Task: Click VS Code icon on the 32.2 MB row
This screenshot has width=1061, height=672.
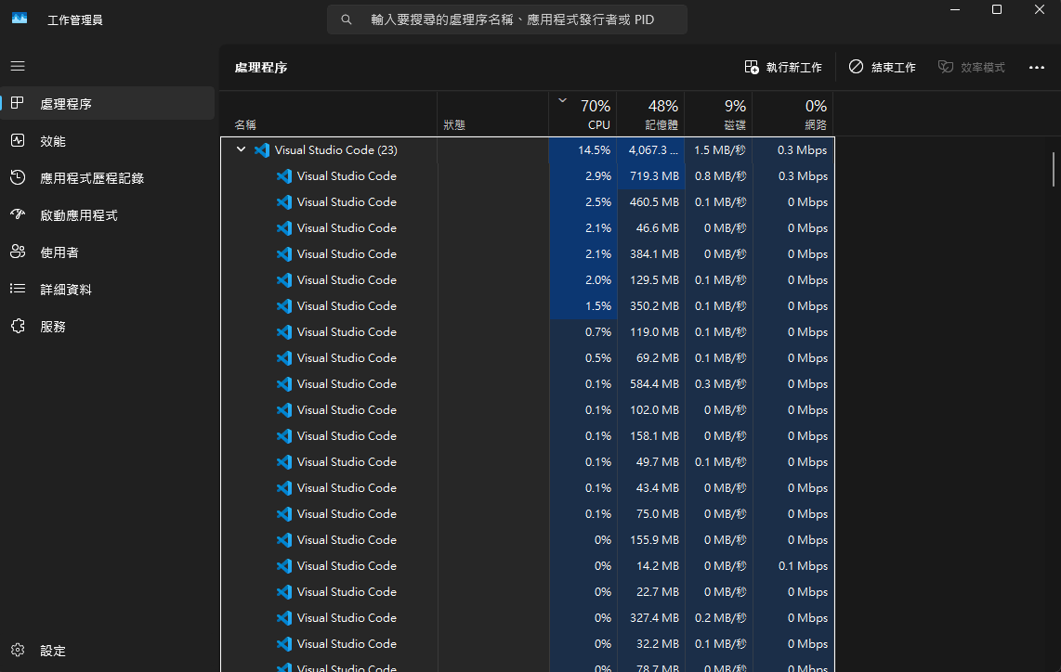Action: 284,643
